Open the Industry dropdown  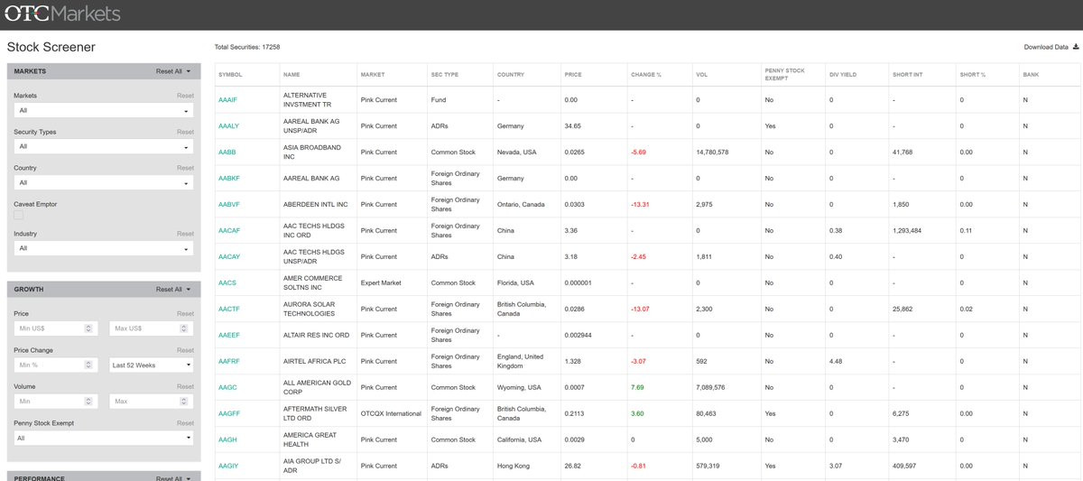click(104, 248)
